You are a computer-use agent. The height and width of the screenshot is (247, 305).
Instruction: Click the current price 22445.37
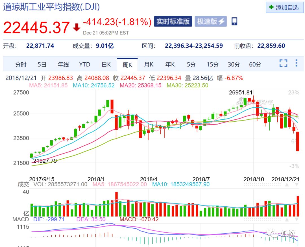click(36, 27)
